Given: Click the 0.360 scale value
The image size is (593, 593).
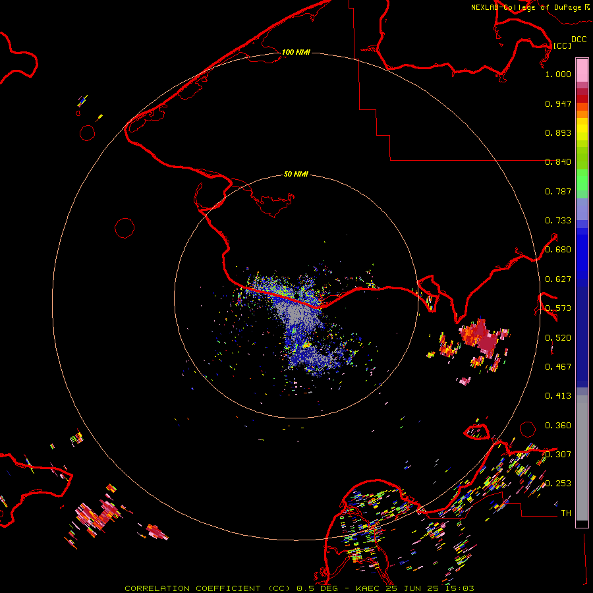Looking at the screenshot, I should point(558,426).
